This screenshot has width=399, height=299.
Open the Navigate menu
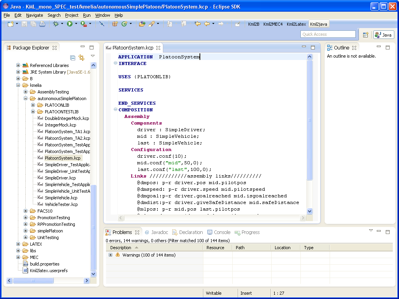(x=35, y=15)
